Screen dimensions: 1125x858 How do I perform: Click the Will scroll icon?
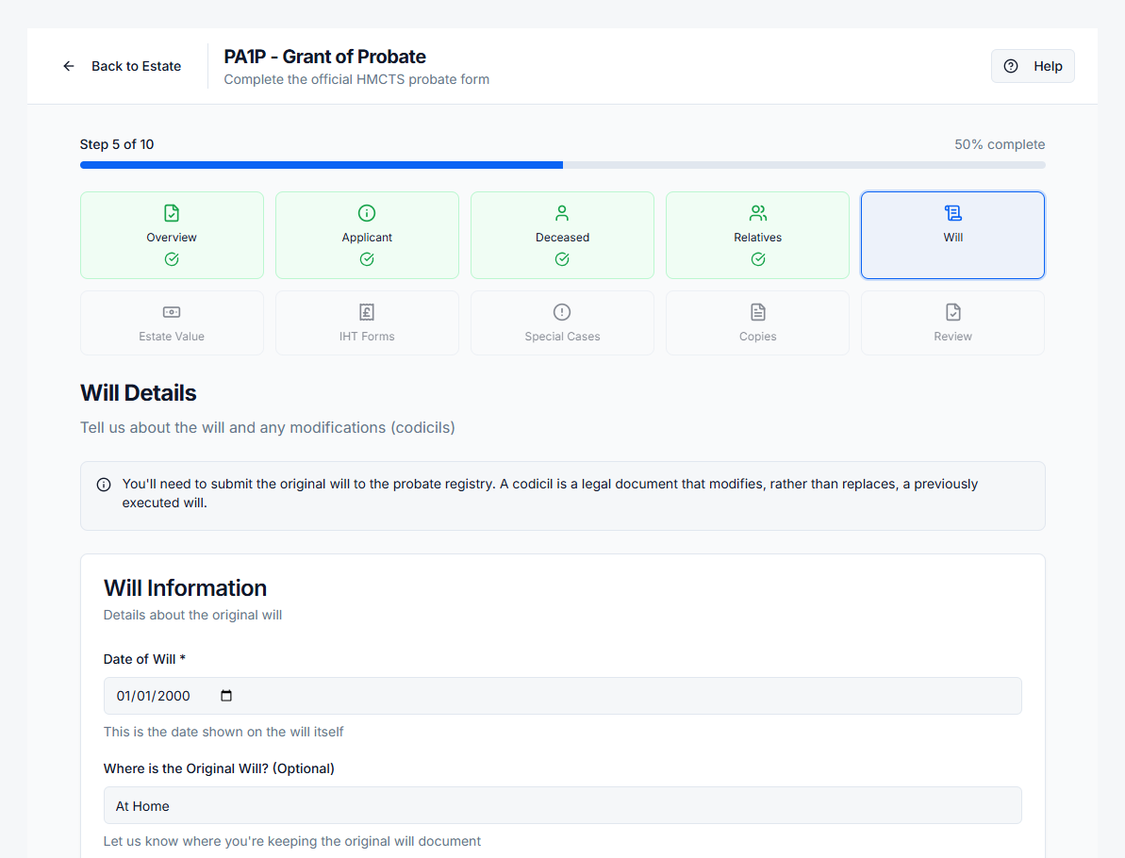pyautogui.click(x=952, y=213)
